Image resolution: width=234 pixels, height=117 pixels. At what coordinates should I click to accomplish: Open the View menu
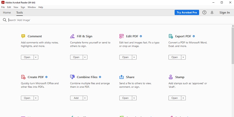(16, 7)
